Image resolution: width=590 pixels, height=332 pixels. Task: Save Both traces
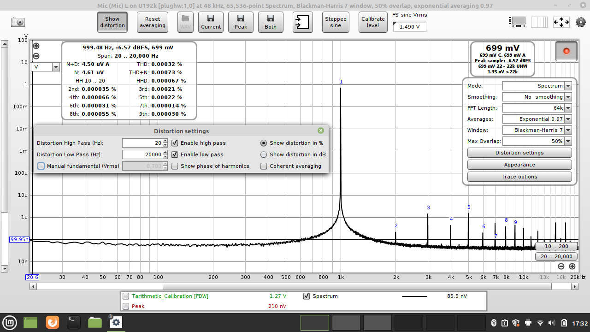click(x=271, y=22)
